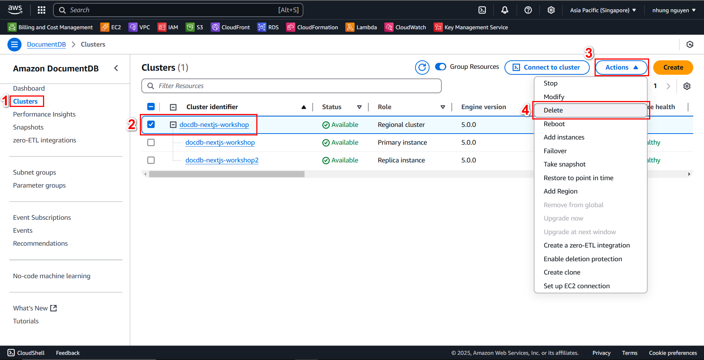Open Cookie preferences in footer

click(x=673, y=353)
